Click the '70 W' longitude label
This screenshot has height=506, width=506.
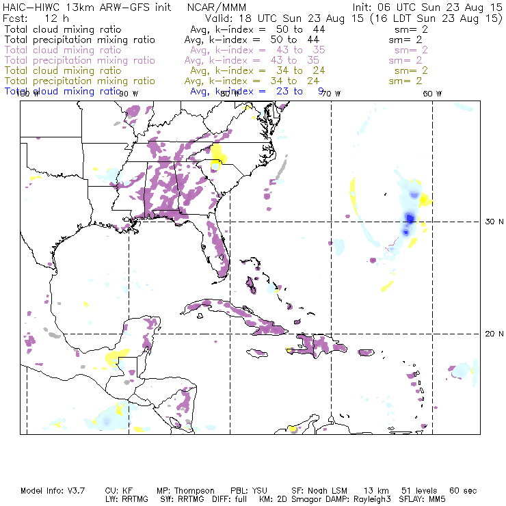click(331, 94)
